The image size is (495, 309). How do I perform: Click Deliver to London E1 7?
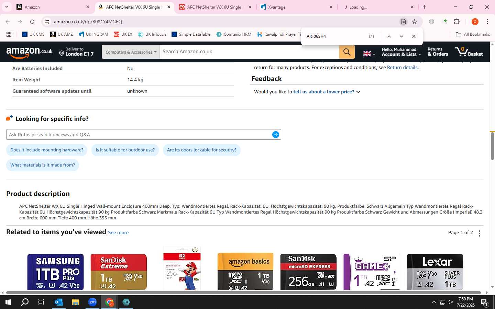(x=76, y=52)
